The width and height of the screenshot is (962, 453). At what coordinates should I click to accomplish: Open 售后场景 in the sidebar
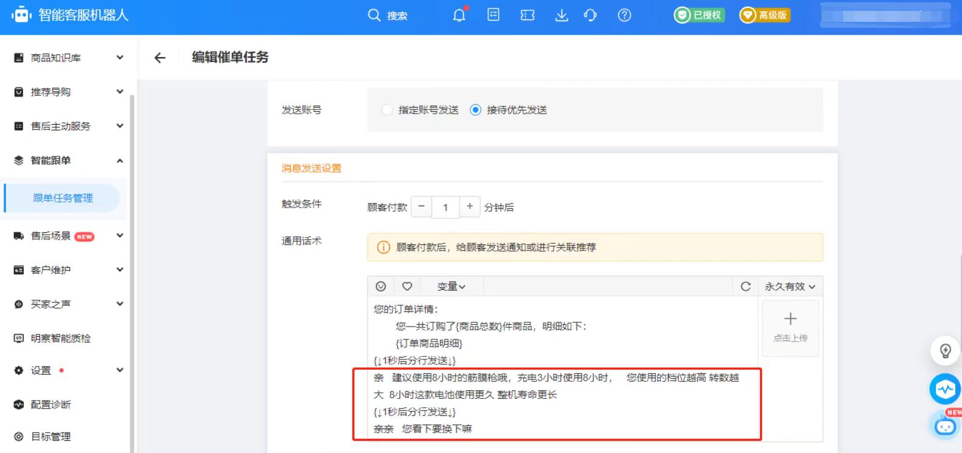point(51,236)
